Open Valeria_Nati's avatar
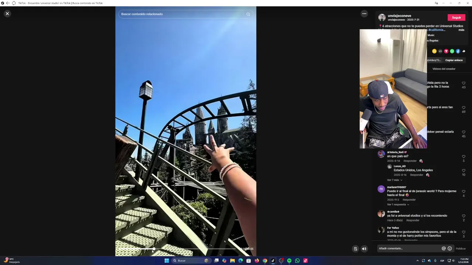Viewport: 472px width, 265px height. coord(381,154)
